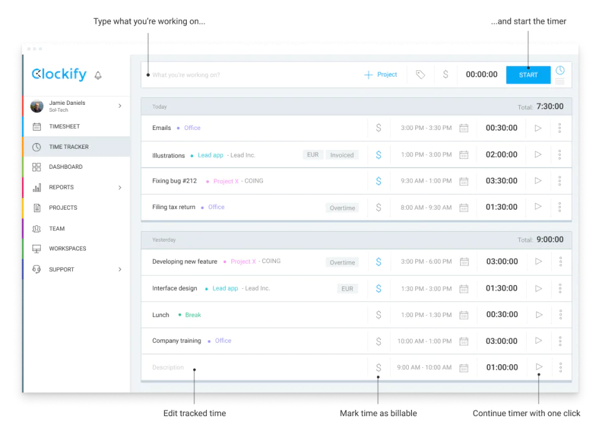The width and height of the screenshot is (602, 435).
Task: Open more options for the Lunch entry
Action: pyautogui.click(x=561, y=314)
